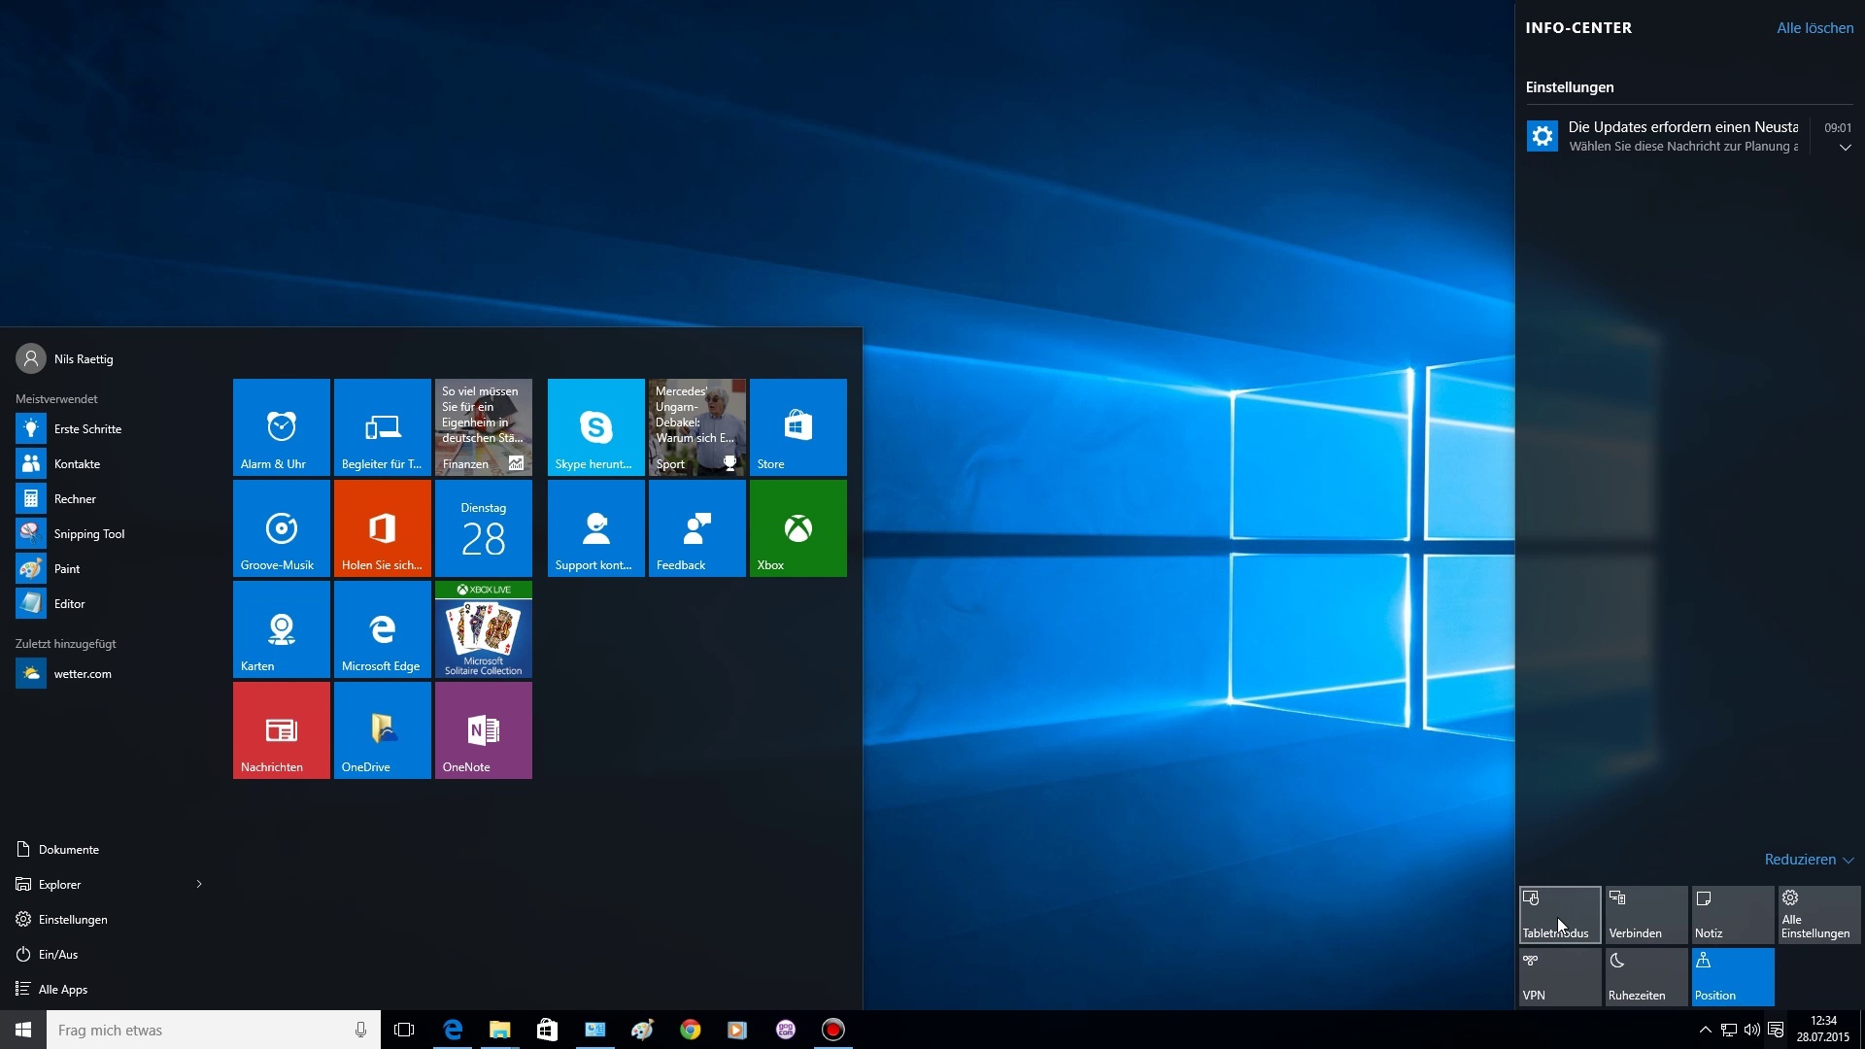Click the Frag mich etwas search field
The width and height of the screenshot is (1865, 1049).
(x=194, y=1030)
